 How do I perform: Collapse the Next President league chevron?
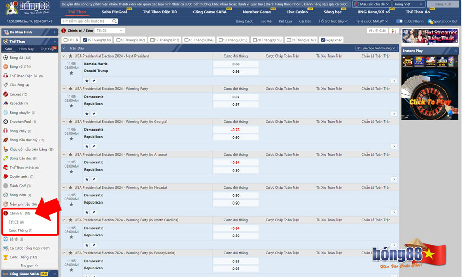point(64,56)
